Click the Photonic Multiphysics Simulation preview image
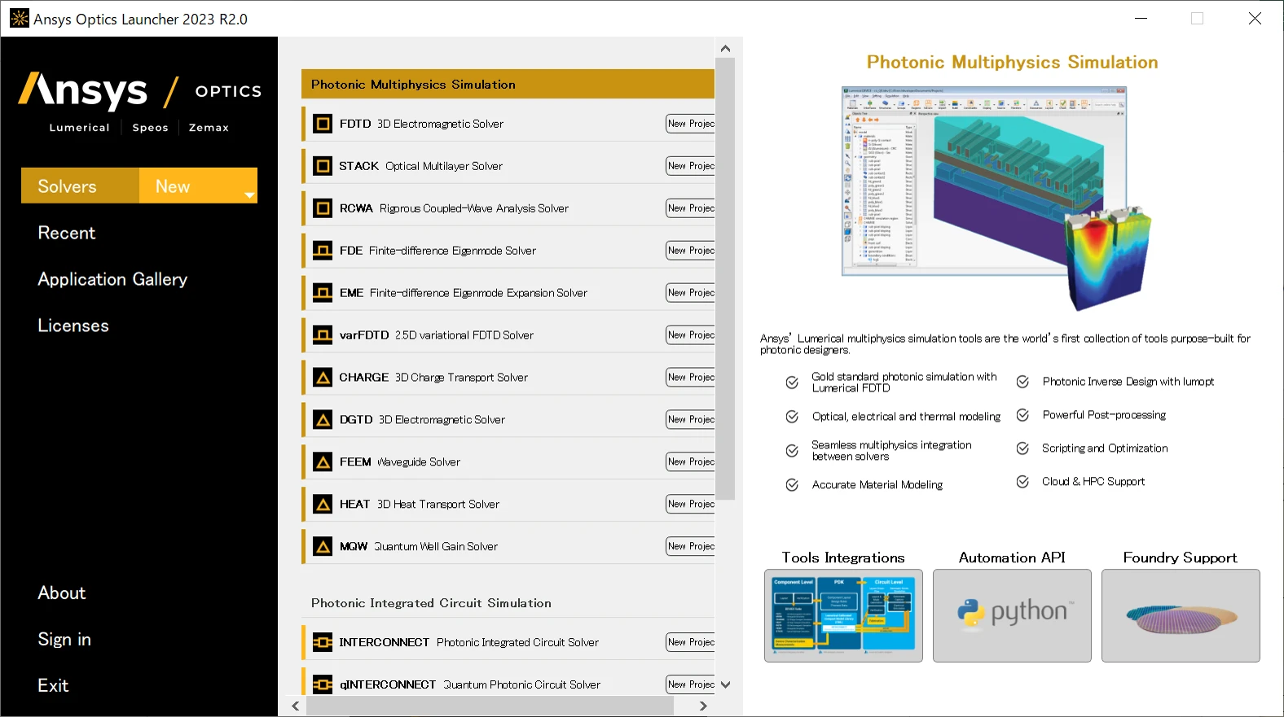The height and width of the screenshot is (717, 1284). tap(998, 198)
